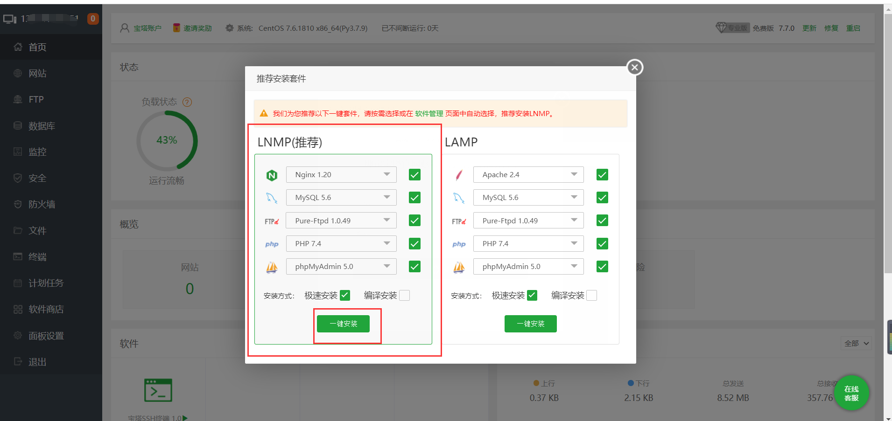Click the 43% load status gauge
The image size is (892, 421).
coord(167,140)
